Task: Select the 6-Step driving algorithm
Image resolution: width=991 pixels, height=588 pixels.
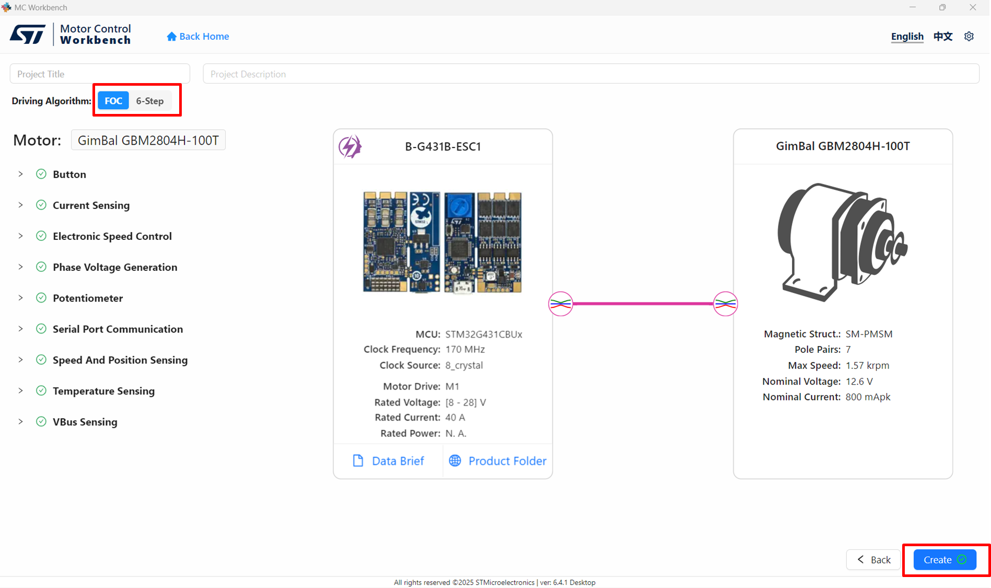Action: (x=150, y=101)
